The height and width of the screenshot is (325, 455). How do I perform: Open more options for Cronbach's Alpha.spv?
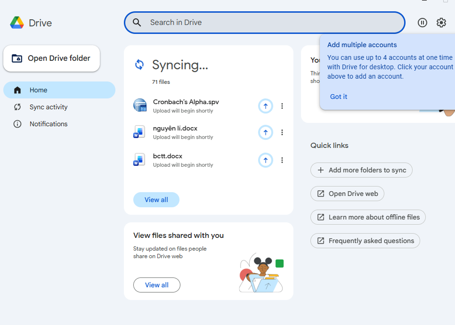click(x=282, y=106)
